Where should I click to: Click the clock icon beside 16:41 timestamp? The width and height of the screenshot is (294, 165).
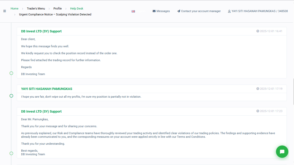pyautogui.click(x=258, y=31)
